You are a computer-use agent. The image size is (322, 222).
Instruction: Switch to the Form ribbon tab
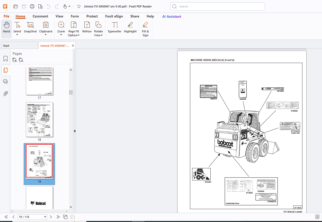click(75, 16)
